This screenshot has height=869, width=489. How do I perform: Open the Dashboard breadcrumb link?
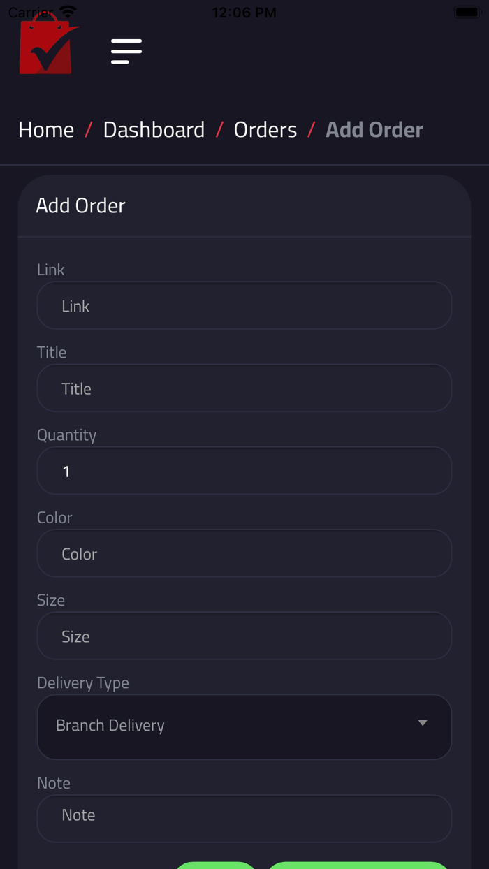[154, 129]
